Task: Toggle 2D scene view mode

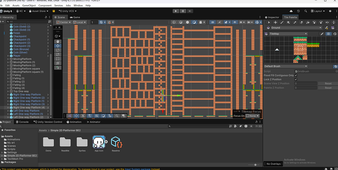Action: click(212, 22)
